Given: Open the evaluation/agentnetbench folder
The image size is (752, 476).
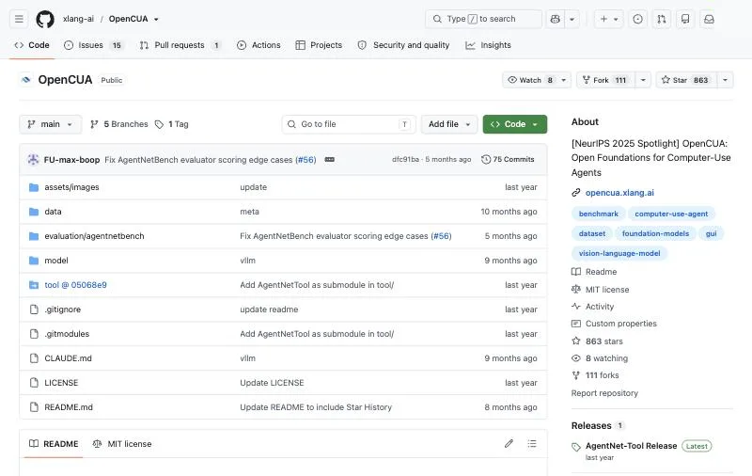Looking at the screenshot, I should tap(94, 236).
